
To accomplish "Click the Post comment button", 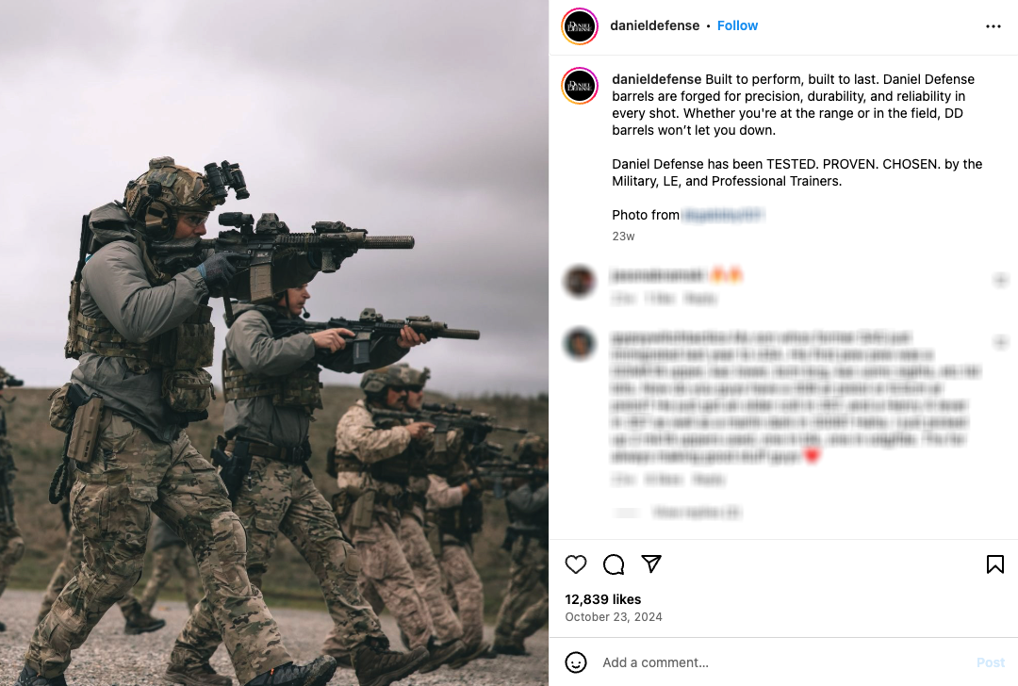I will 990,662.
